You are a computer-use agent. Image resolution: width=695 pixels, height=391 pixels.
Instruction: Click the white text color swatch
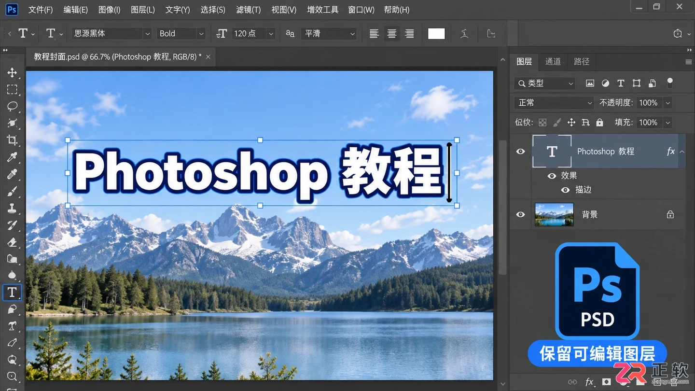(x=436, y=33)
